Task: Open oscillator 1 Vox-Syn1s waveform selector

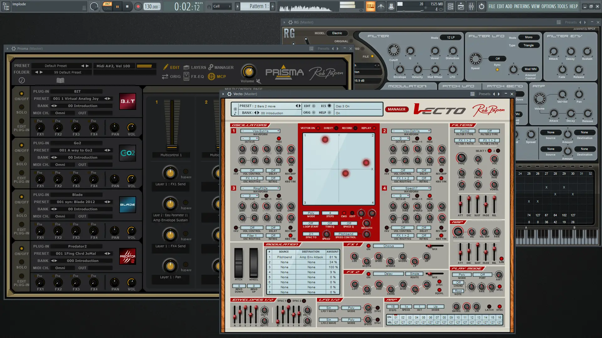Action: point(260,131)
